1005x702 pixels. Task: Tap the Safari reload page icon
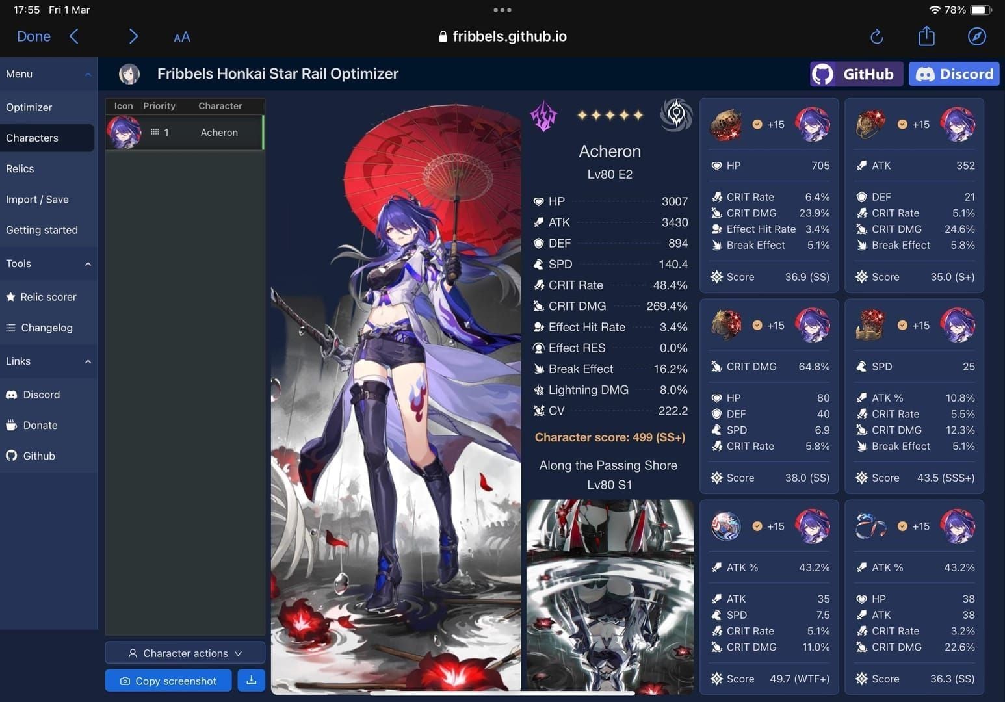[x=876, y=36]
